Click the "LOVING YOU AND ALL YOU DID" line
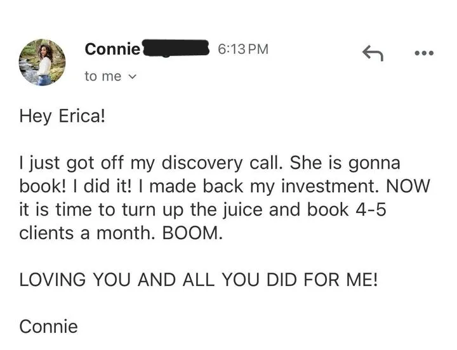This screenshot has width=457, height=350. (199, 280)
